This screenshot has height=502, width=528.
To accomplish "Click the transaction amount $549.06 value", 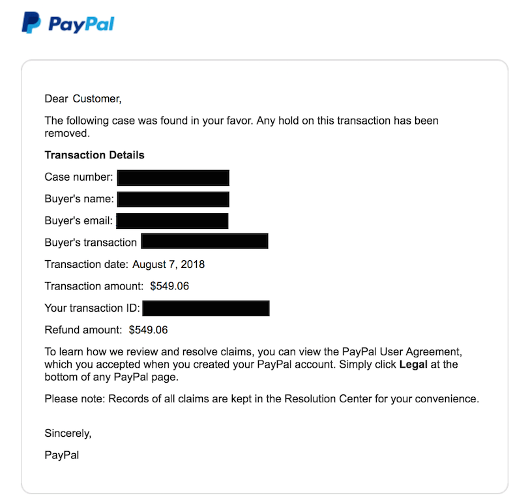I will pyautogui.click(x=169, y=286).
